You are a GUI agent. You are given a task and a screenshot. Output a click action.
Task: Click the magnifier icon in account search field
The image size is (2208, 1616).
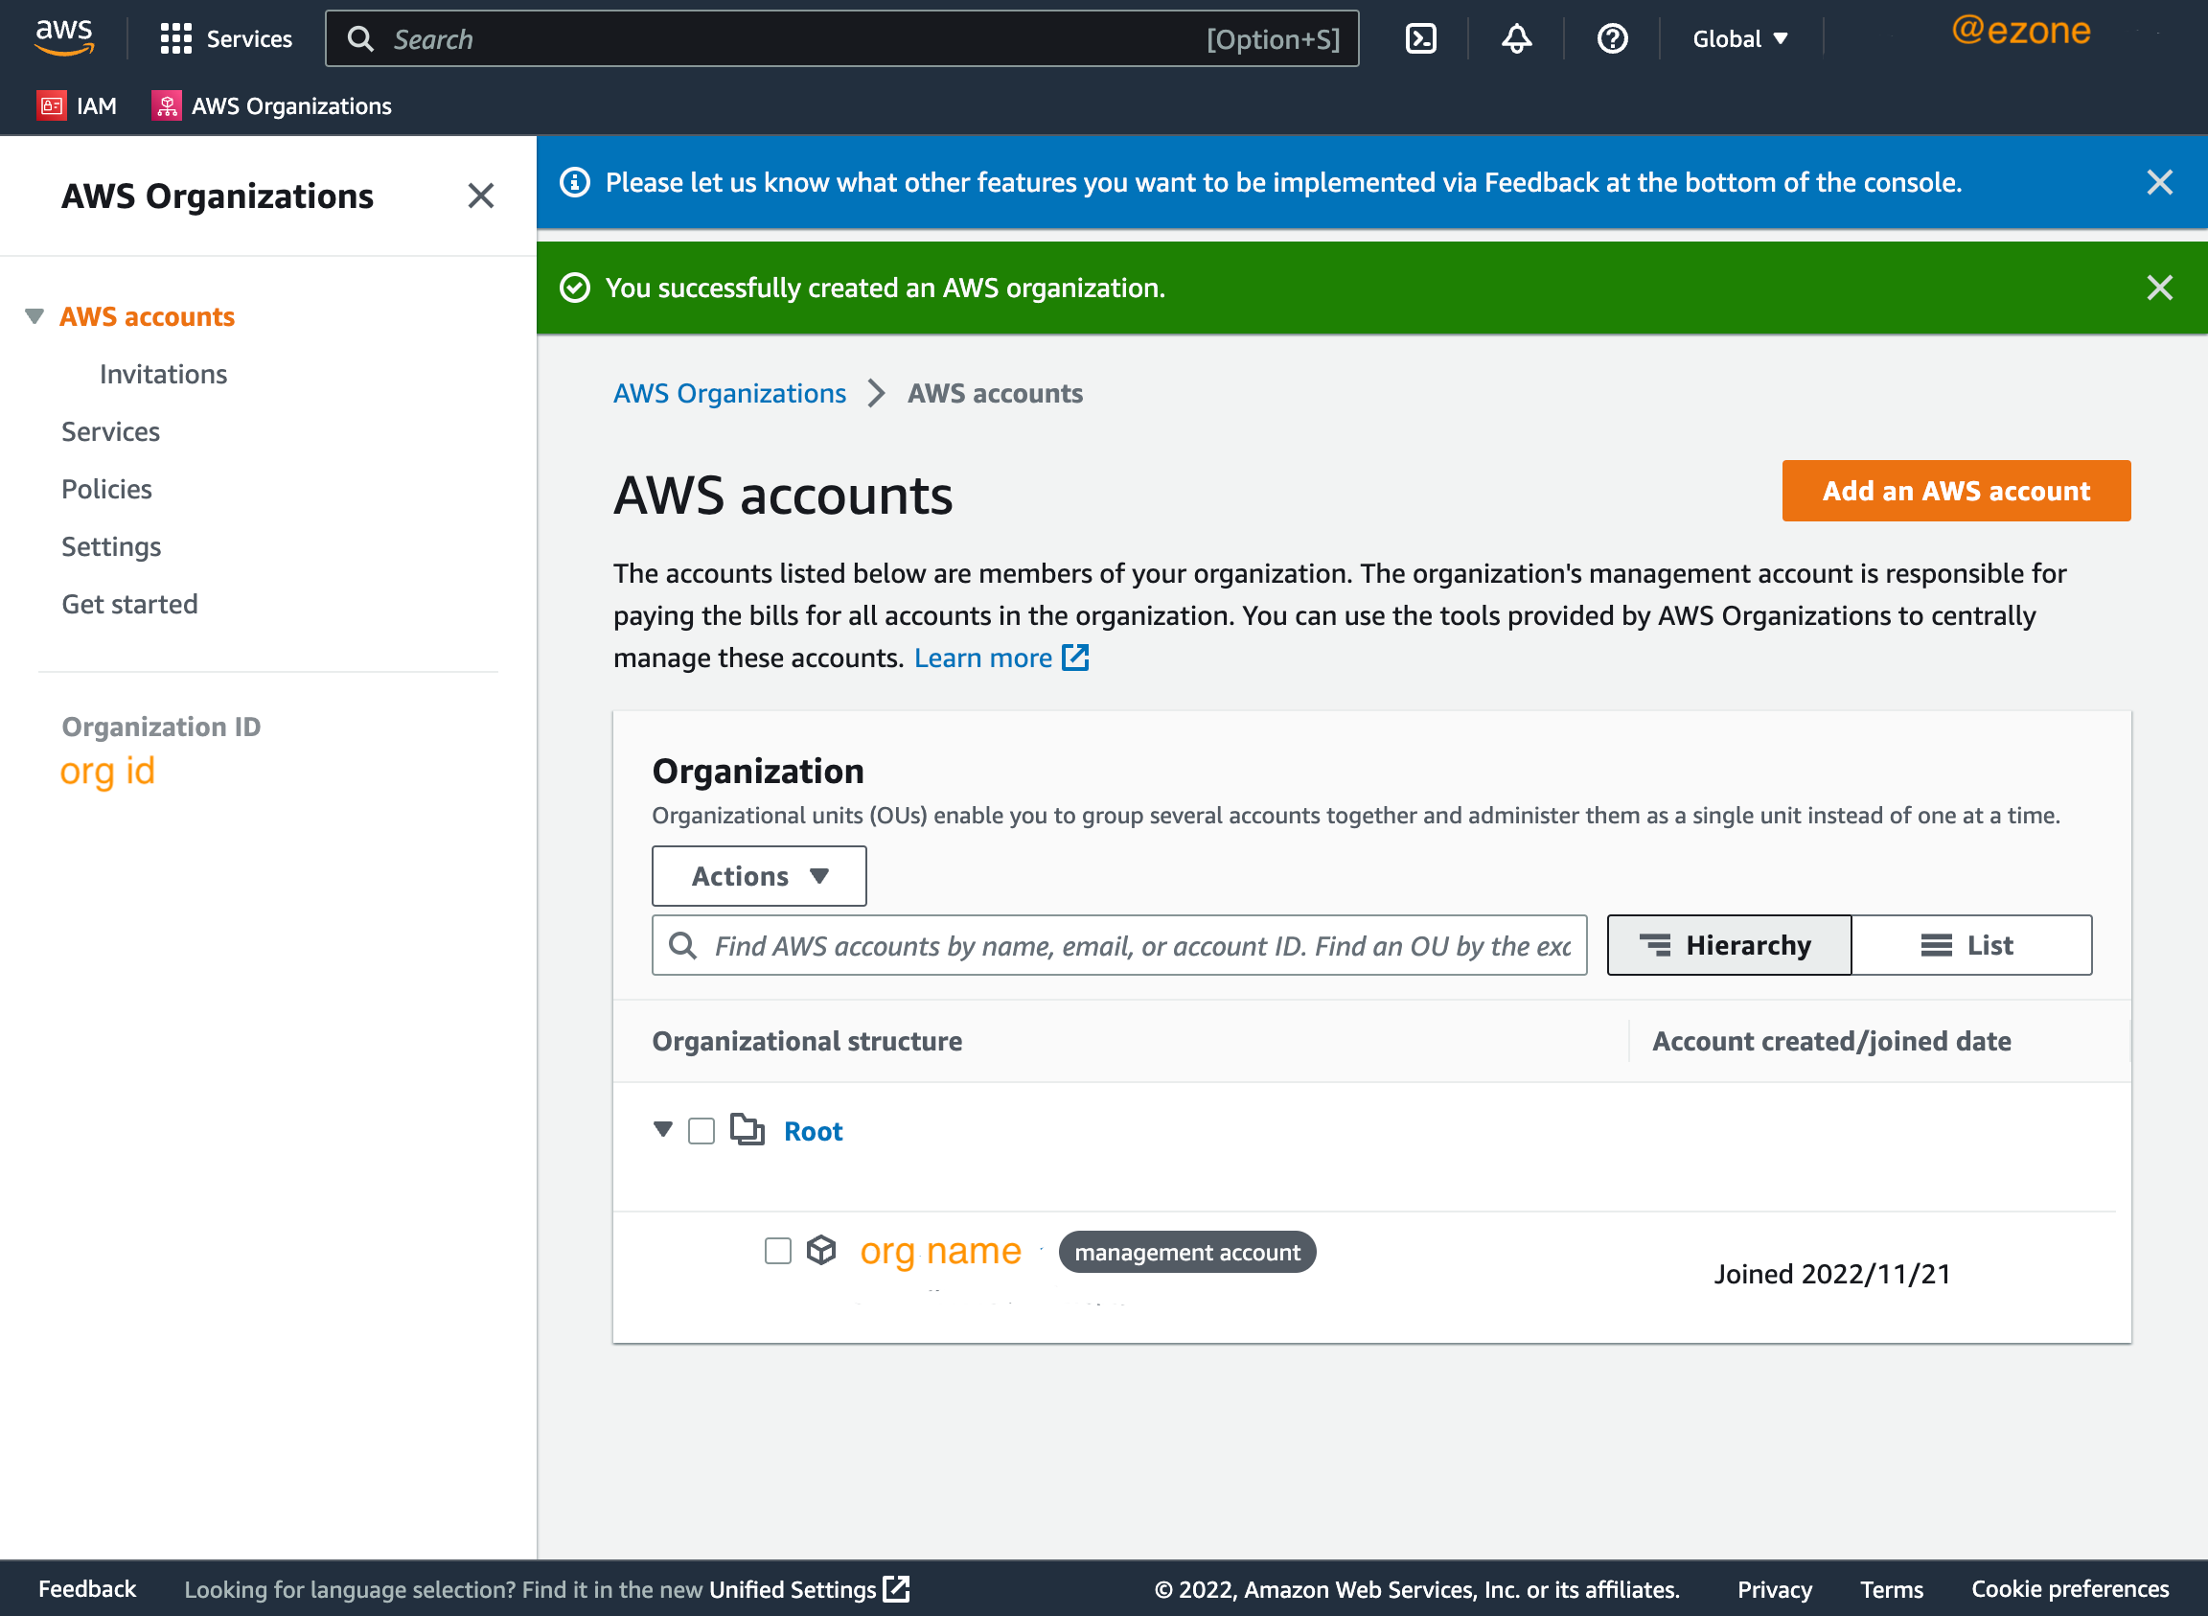point(682,945)
